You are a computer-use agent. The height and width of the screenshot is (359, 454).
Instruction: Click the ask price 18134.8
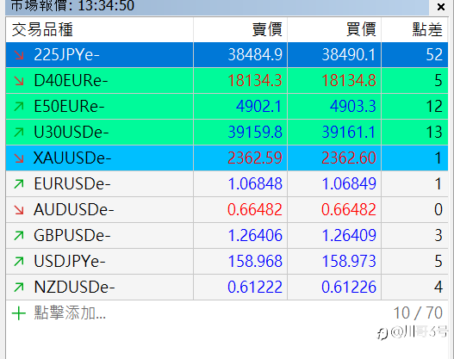[349, 81]
